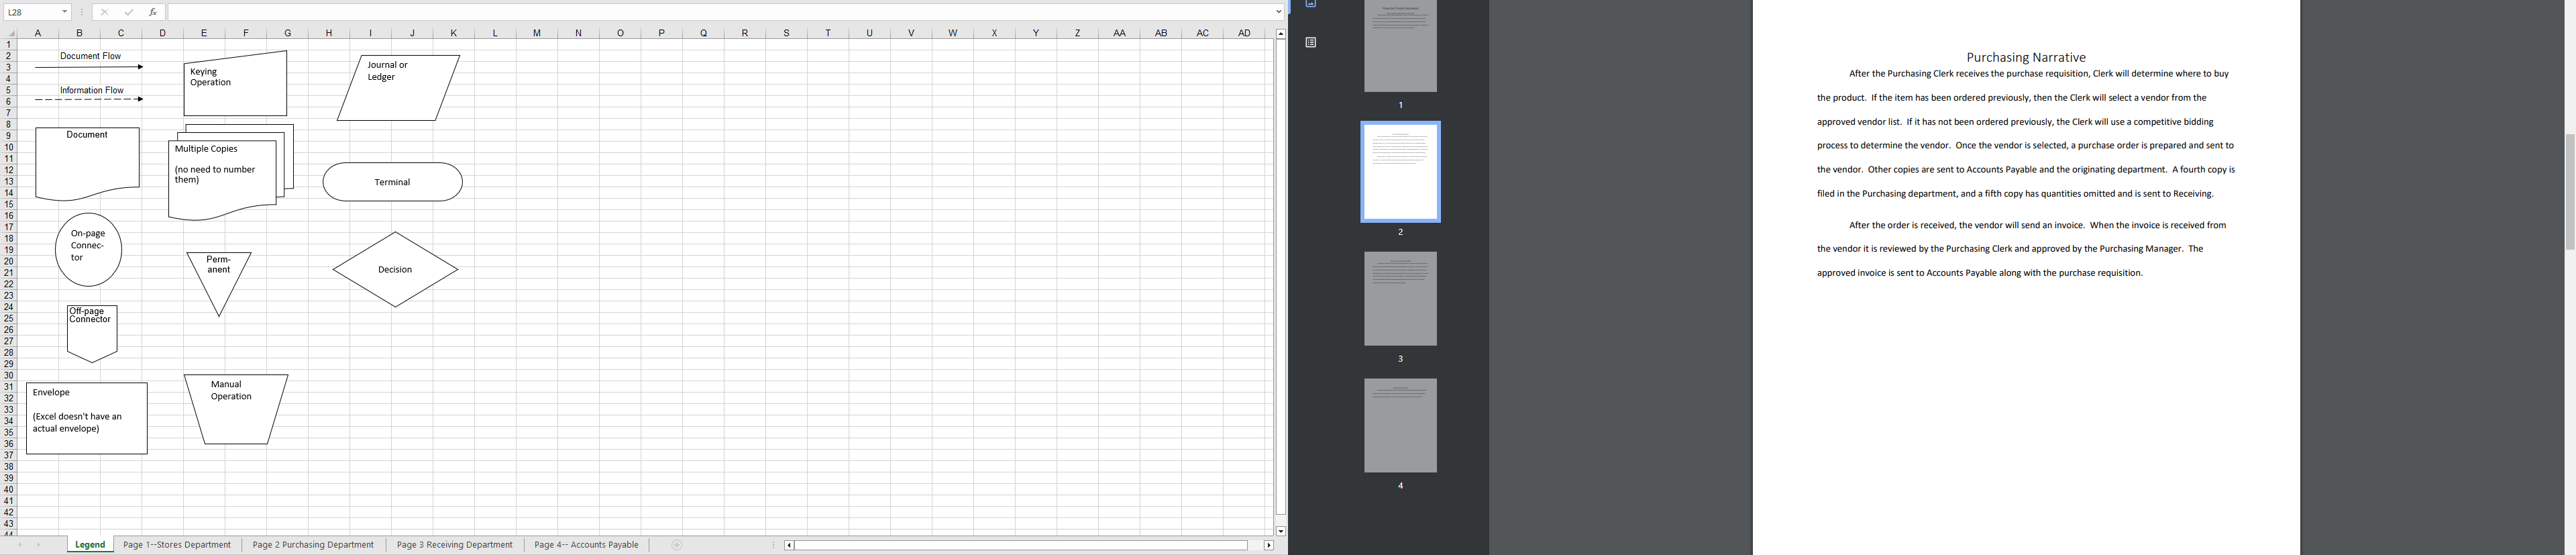Viewport: 2576px width, 555px height.
Task: Select the Multiple Copies shape
Action: coord(231,172)
